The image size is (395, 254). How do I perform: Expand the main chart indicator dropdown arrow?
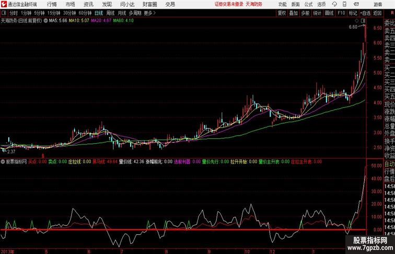pyautogui.click(x=45, y=21)
